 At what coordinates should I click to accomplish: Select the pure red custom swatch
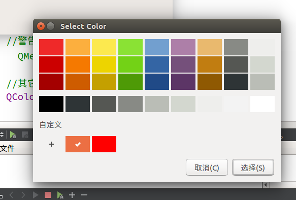(x=104, y=144)
